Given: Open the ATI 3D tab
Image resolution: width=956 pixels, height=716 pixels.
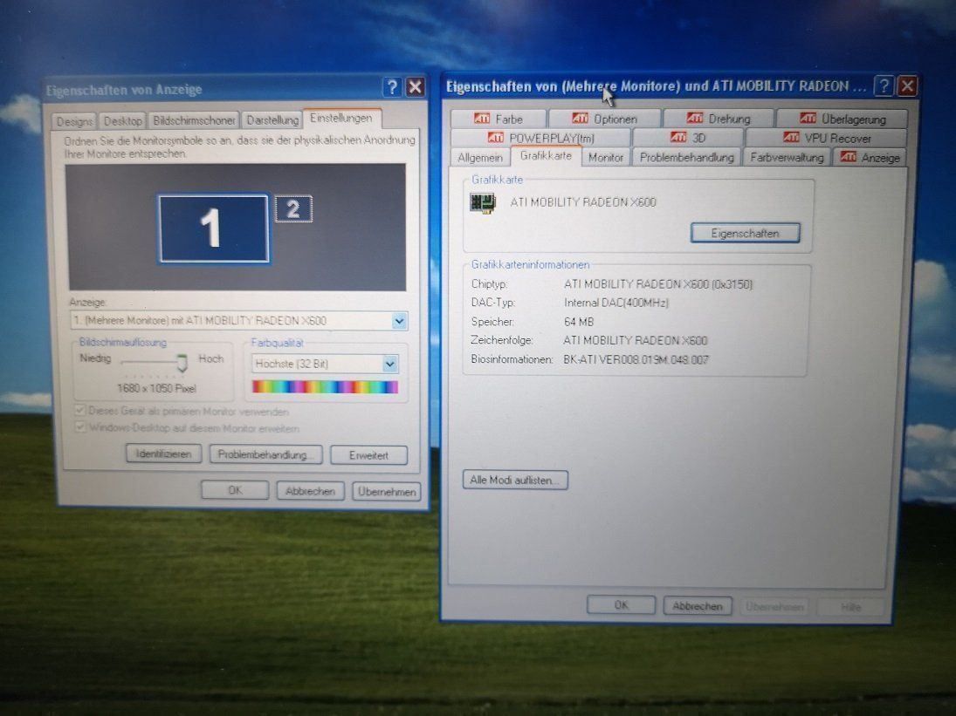Looking at the screenshot, I should [x=688, y=138].
